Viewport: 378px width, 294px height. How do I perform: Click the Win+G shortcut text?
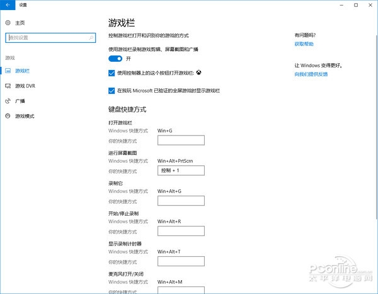(x=165, y=131)
